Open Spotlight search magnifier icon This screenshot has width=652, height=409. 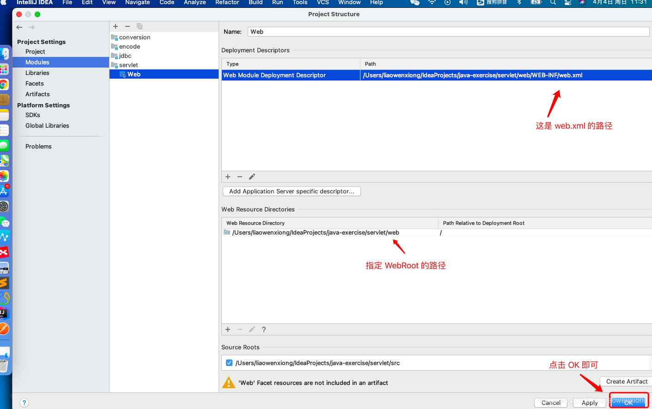(x=553, y=2)
